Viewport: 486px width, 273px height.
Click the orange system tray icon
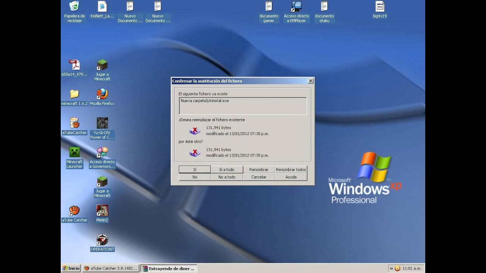pyautogui.click(x=398, y=268)
